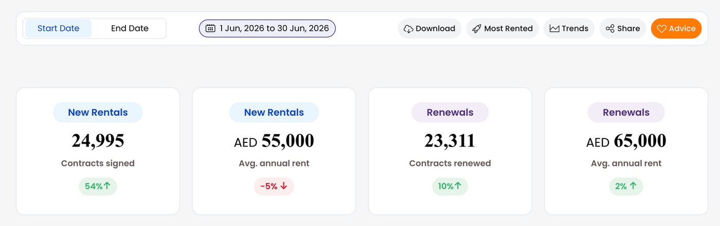Click the AED 65,000 rent figure
The height and width of the screenshot is (226, 720).
(x=626, y=140)
